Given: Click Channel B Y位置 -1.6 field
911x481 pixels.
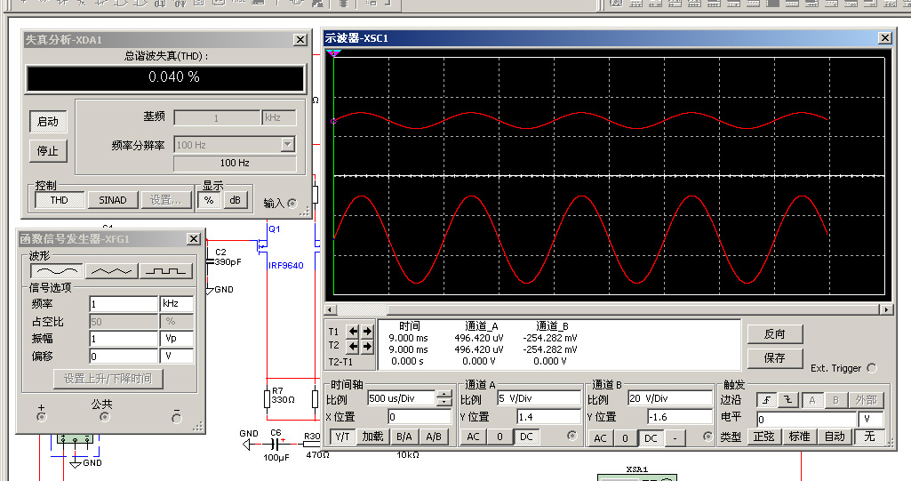Looking at the screenshot, I should click(x=680, y=417).
